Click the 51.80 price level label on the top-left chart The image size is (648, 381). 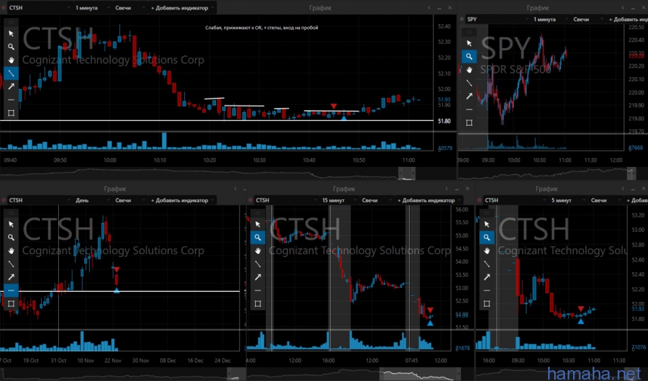[444, 121]
